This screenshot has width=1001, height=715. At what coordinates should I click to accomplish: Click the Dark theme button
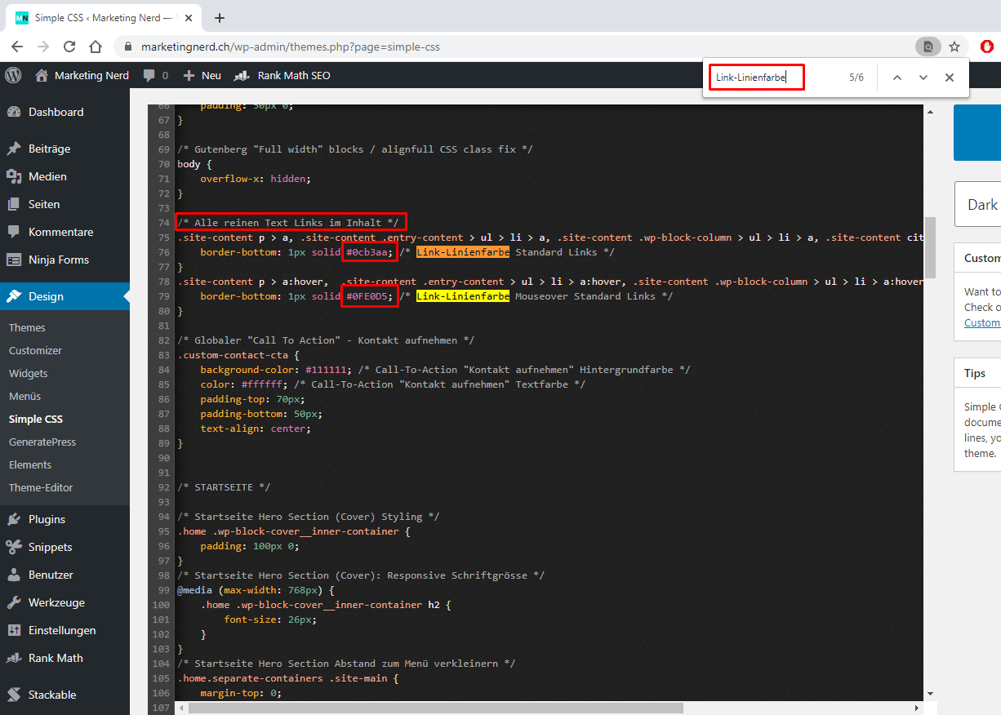tap(978, 204)
